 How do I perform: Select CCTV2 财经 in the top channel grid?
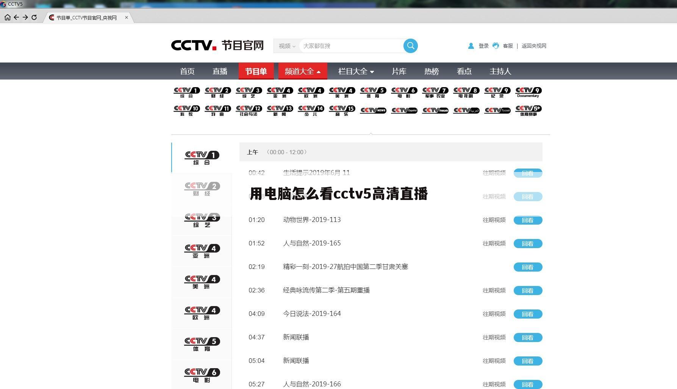click(x=218, y=92)
